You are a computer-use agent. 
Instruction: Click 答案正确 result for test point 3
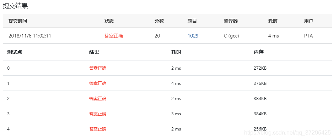98,114
